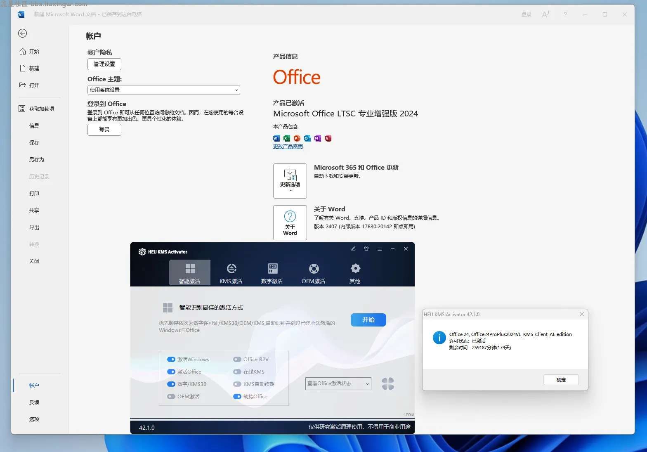Screen dimensions: 647x452
Task: Click the pencil edit icon in HEU KMS title bar
Action: click(353, 249)
